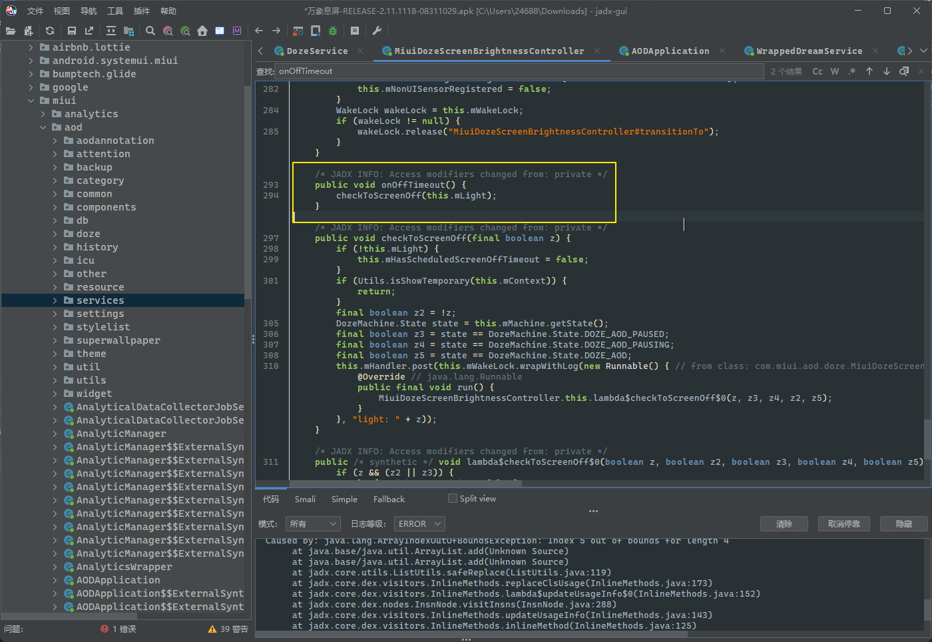Image resolution: width=932 pixels, height=642 pixels.
Task: Open the 视图 menu
Action: (x=61, y=11)
